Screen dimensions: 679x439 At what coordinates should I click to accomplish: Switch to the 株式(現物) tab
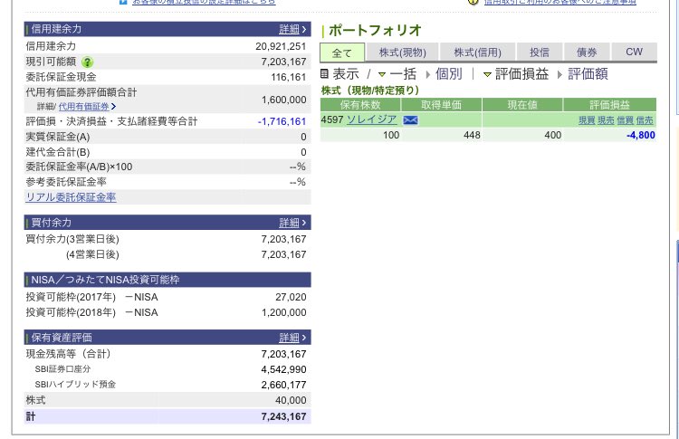click(402, 52)
